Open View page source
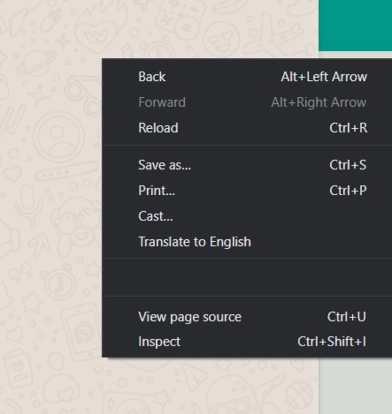The height and width of the screenshot is (414, 392). [x=248, y=317]
